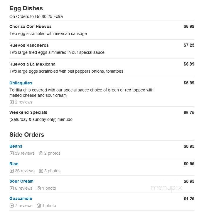Click the star review icon under Chilaquiles

pos(12,102)
